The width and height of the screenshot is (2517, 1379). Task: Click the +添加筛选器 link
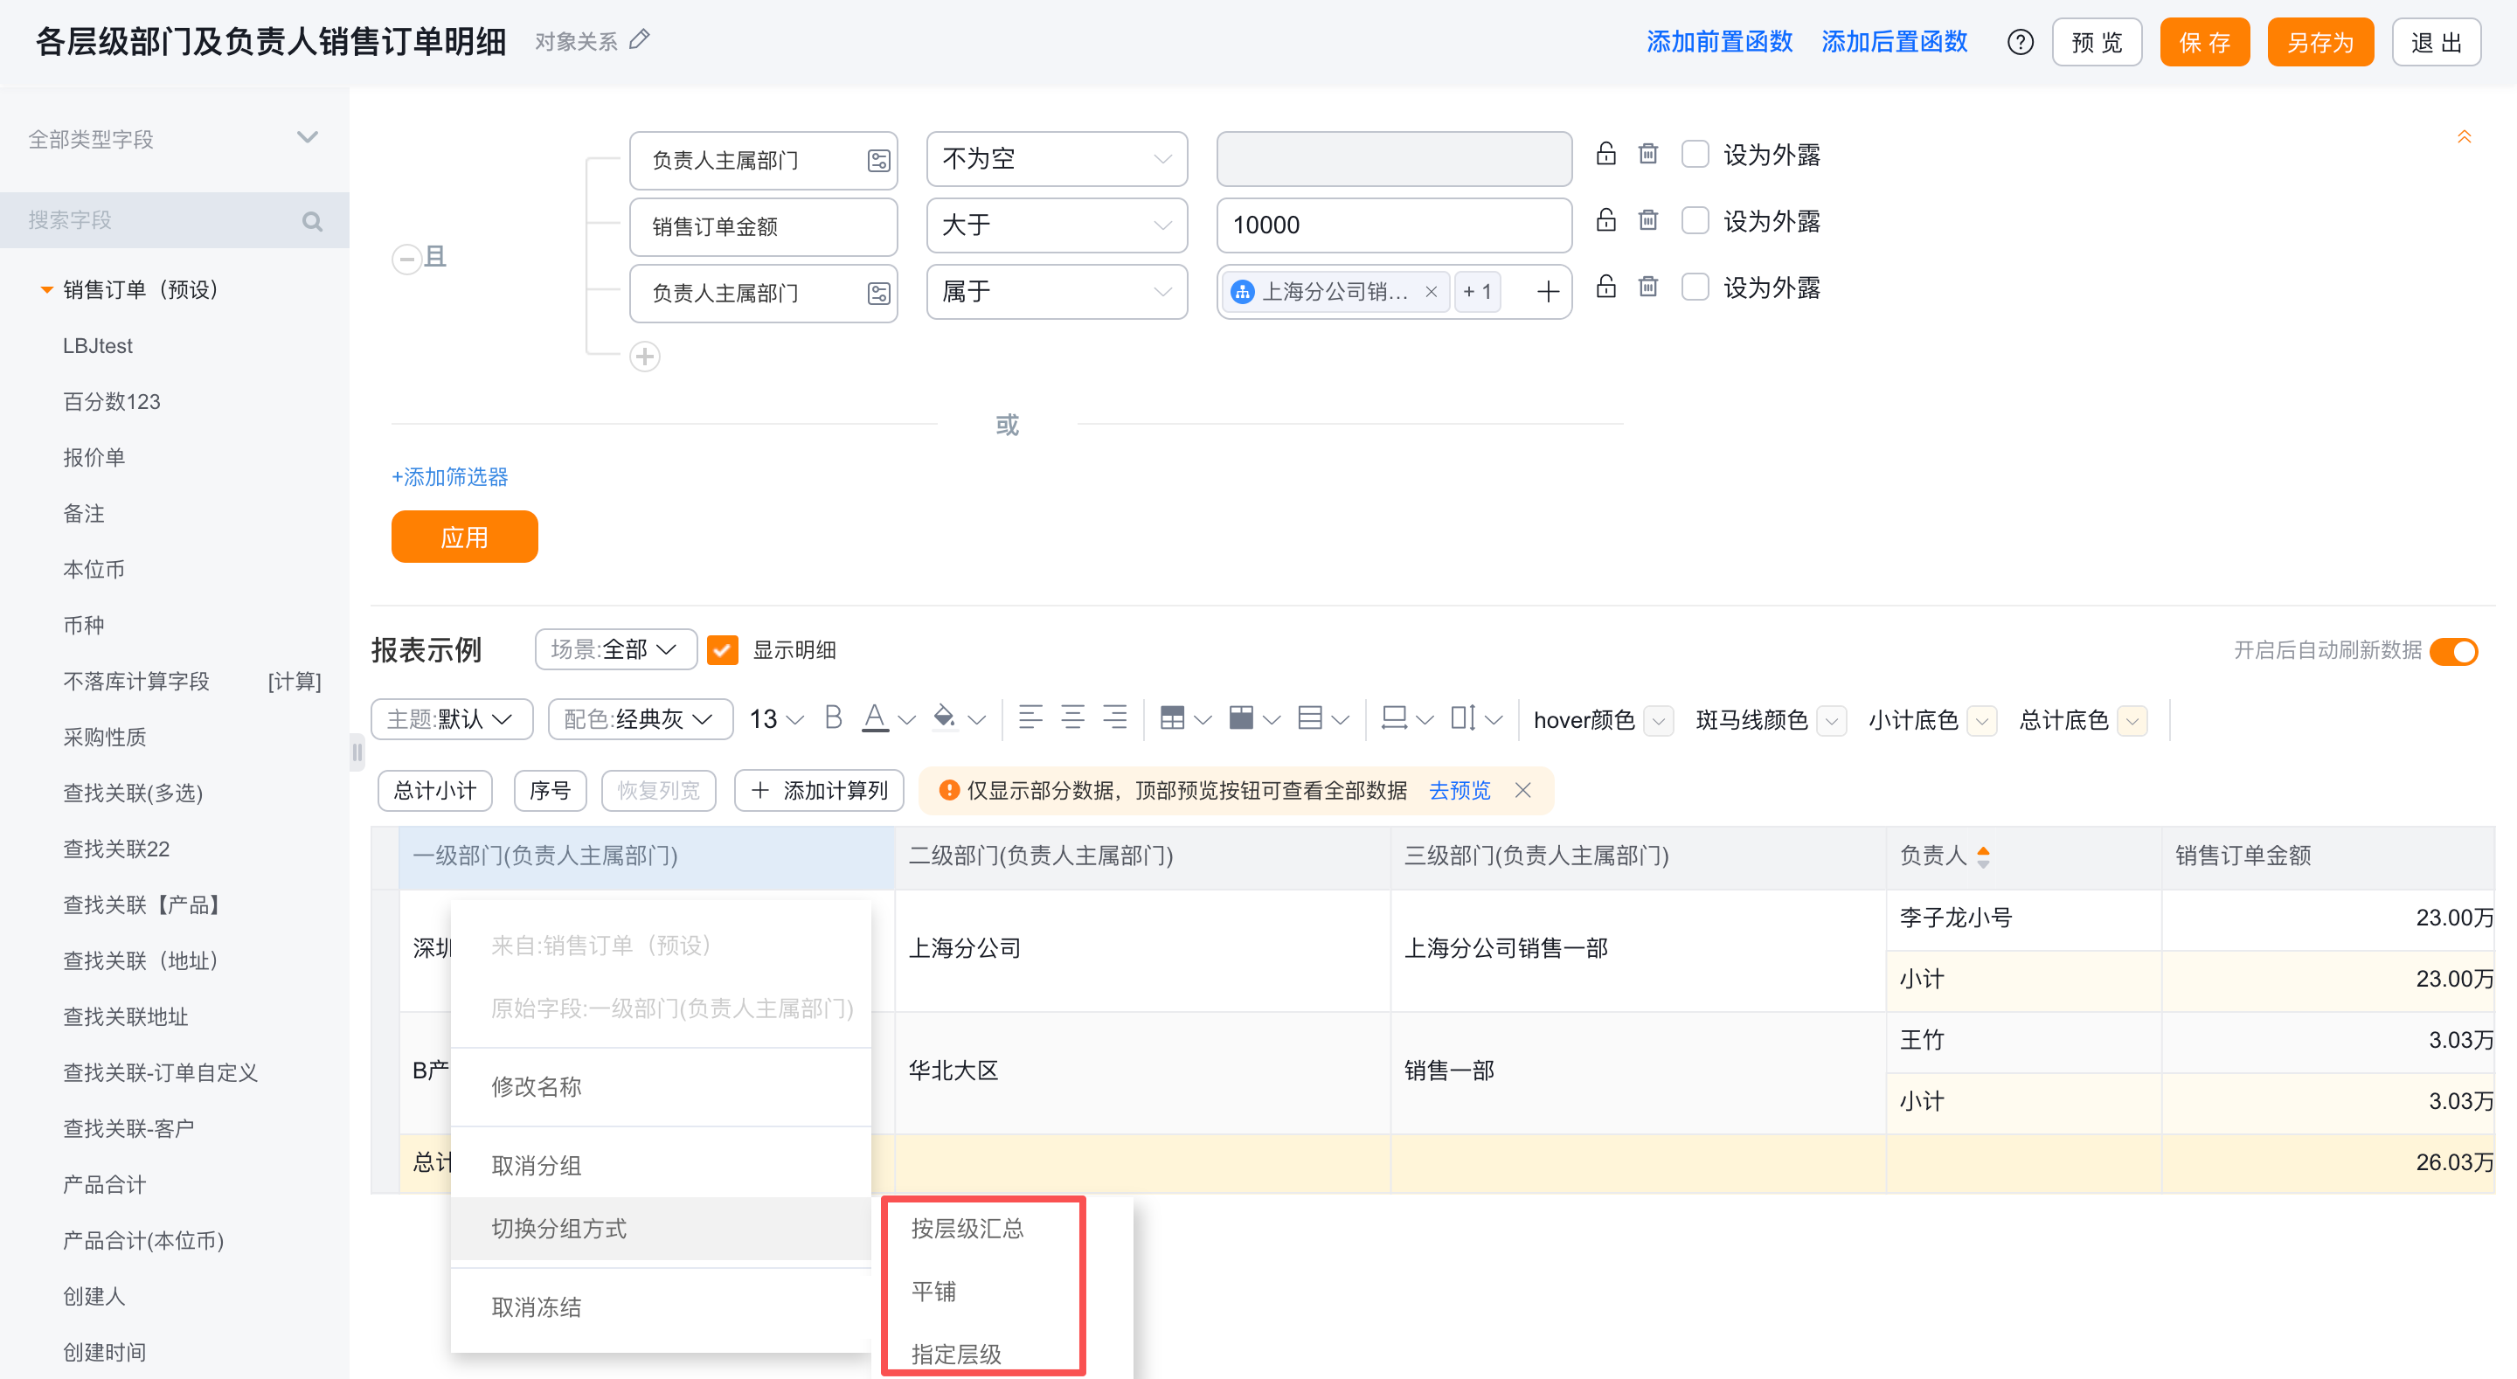449,477
